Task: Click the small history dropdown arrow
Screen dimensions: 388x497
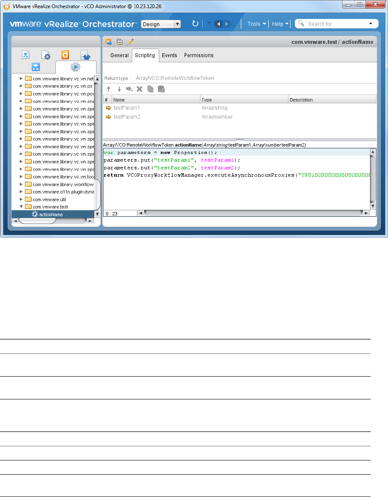Action: point(209,23)
